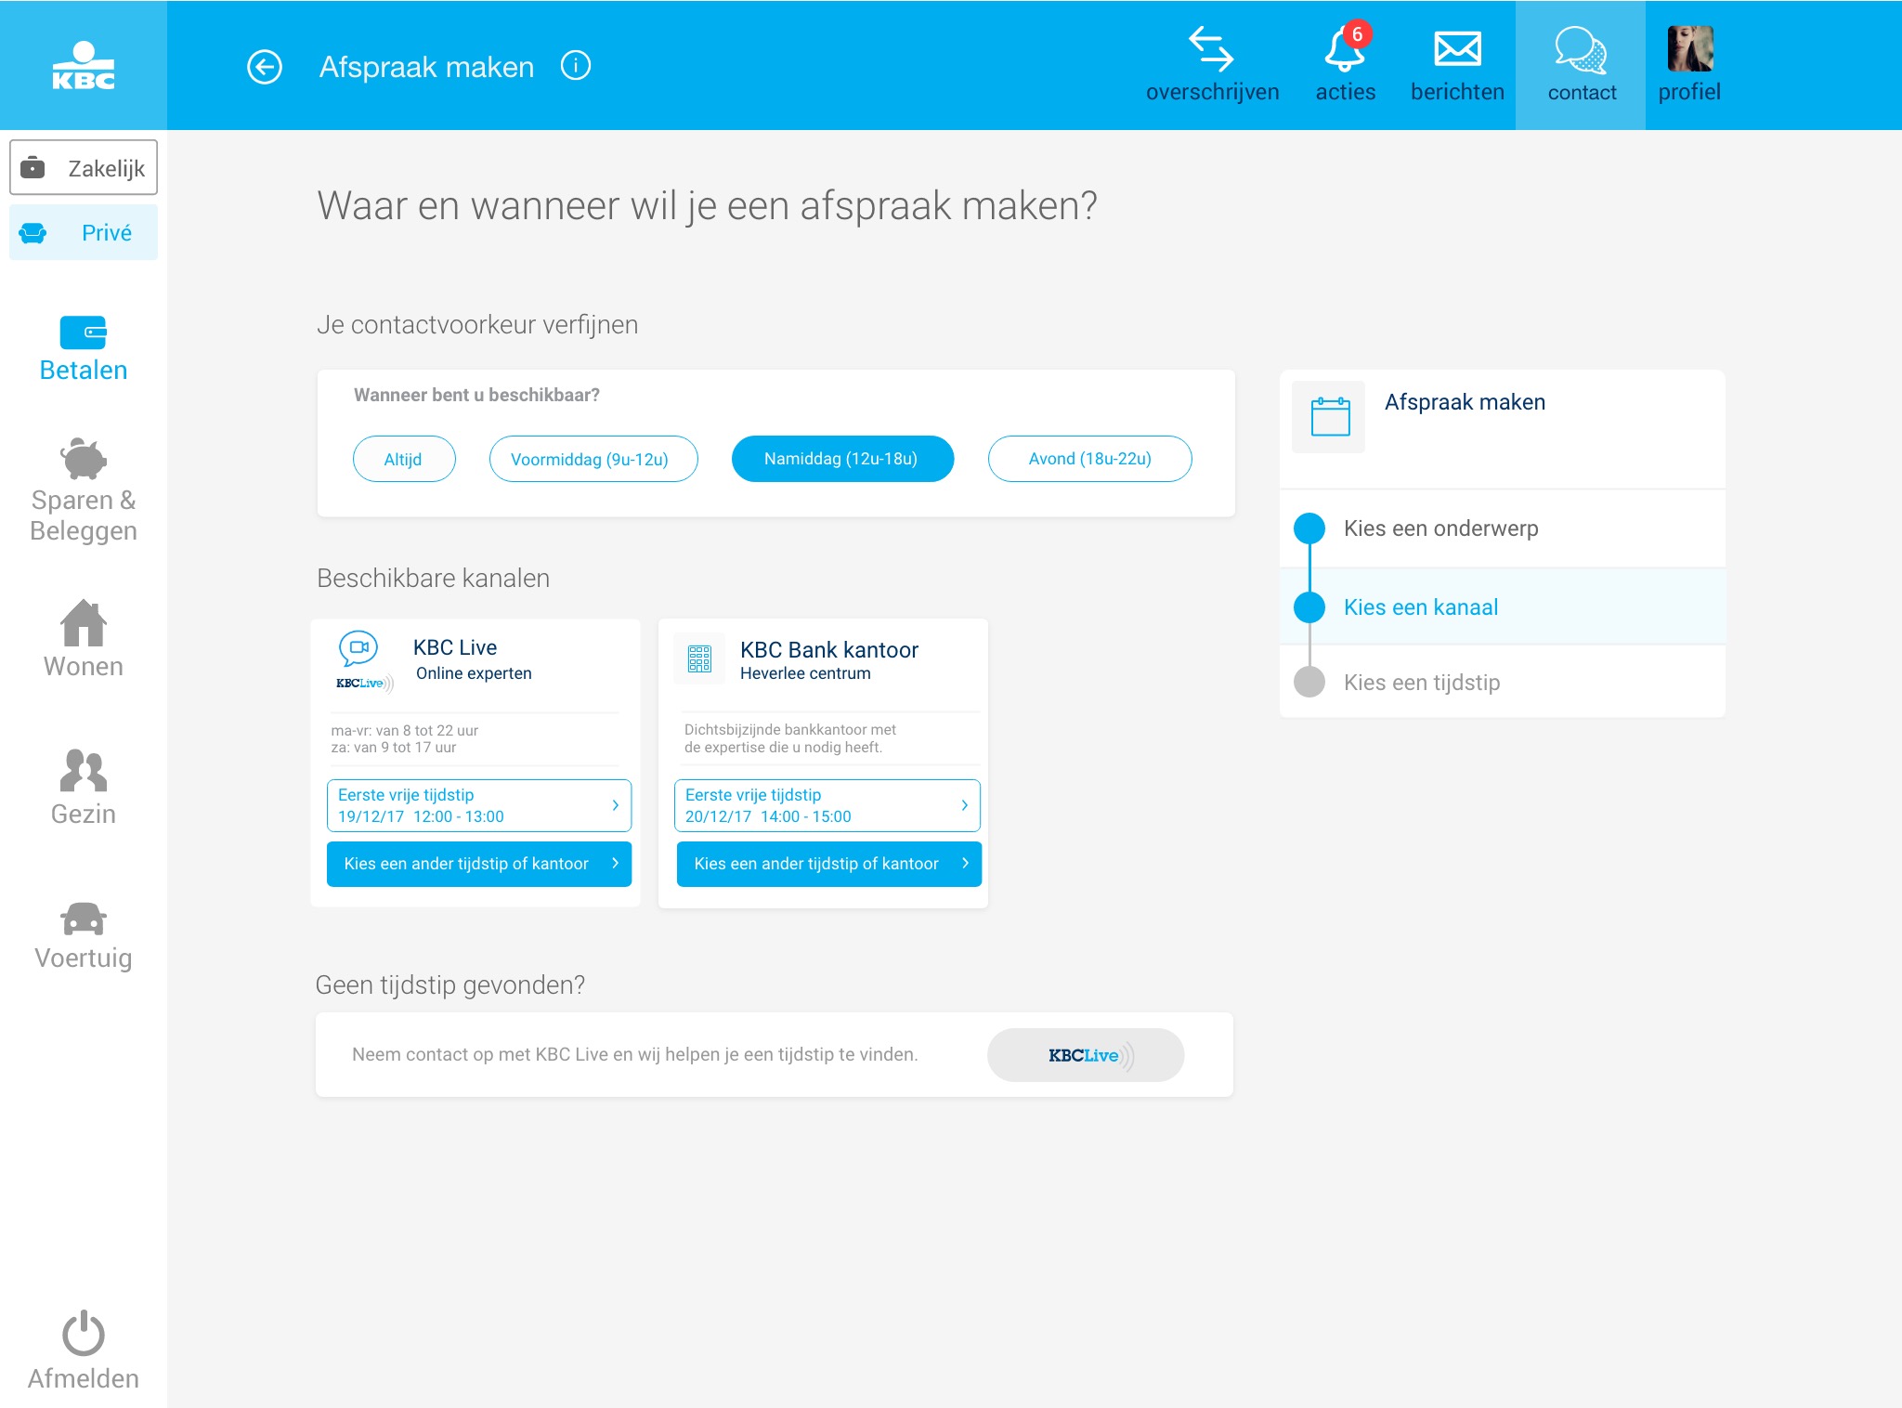
Task: Click chevron on kantoor first-slot box
Action: [x=964, y=805]
